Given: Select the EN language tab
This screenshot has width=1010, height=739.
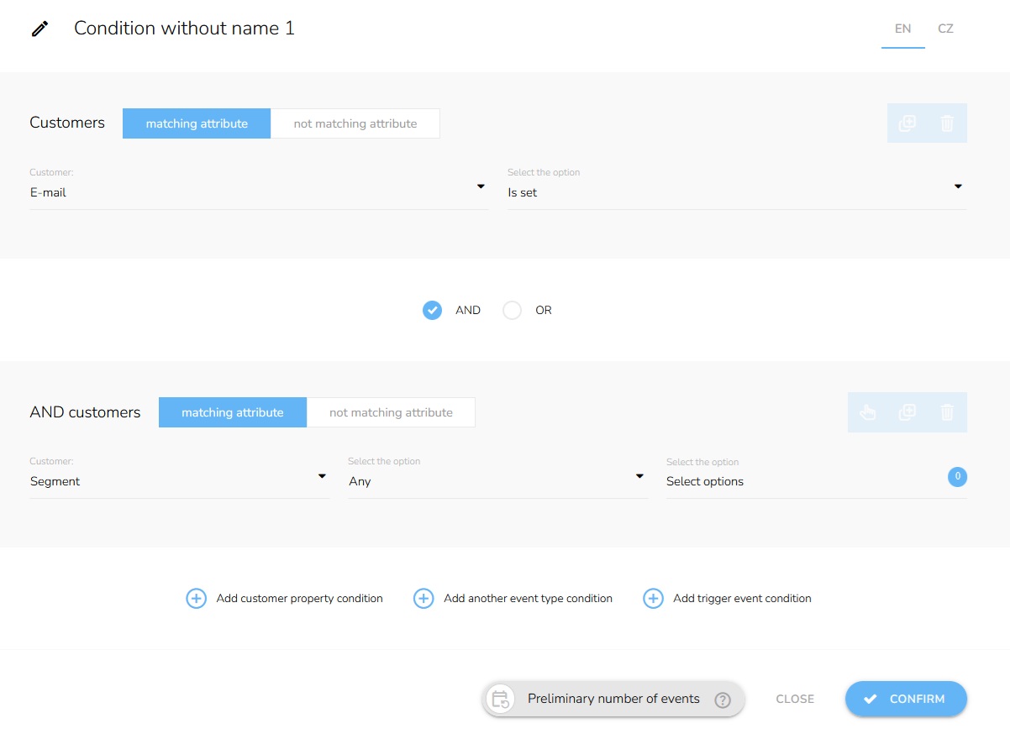Looking at the screenshot, I should pos(902,29).
